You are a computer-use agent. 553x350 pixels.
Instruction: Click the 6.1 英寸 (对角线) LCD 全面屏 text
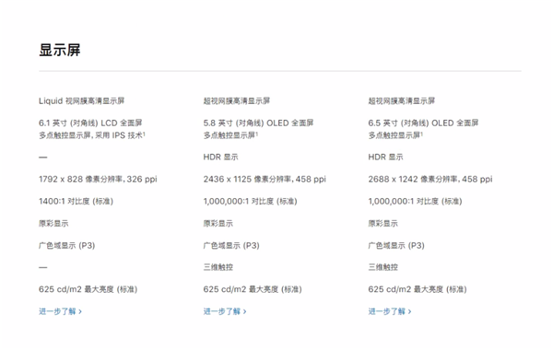[x=90, y=123]
